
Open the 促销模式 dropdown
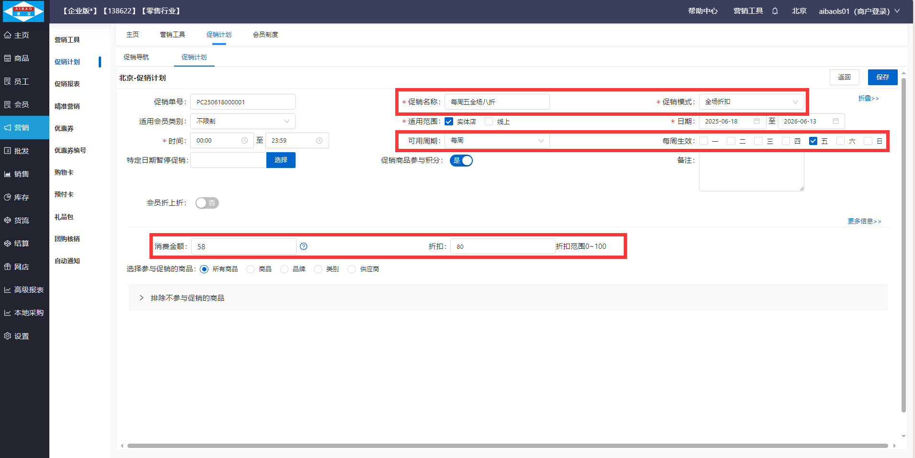(x=751, y=102)
